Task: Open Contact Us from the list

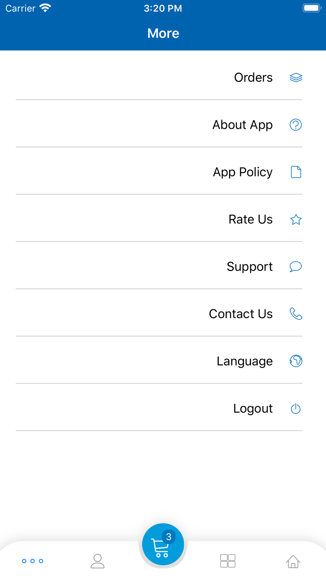Action: 159,314
